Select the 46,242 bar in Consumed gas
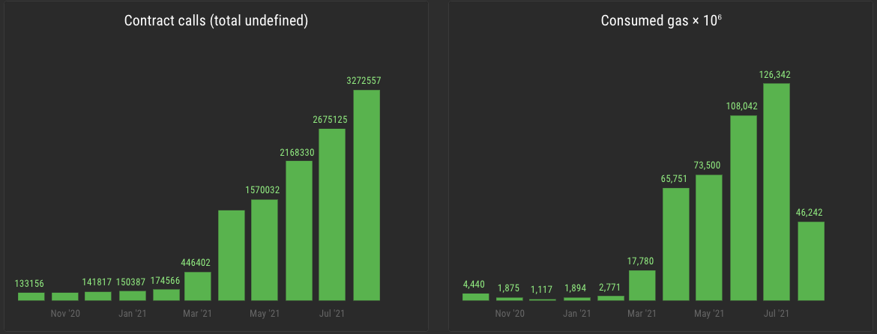 point(811,261)
